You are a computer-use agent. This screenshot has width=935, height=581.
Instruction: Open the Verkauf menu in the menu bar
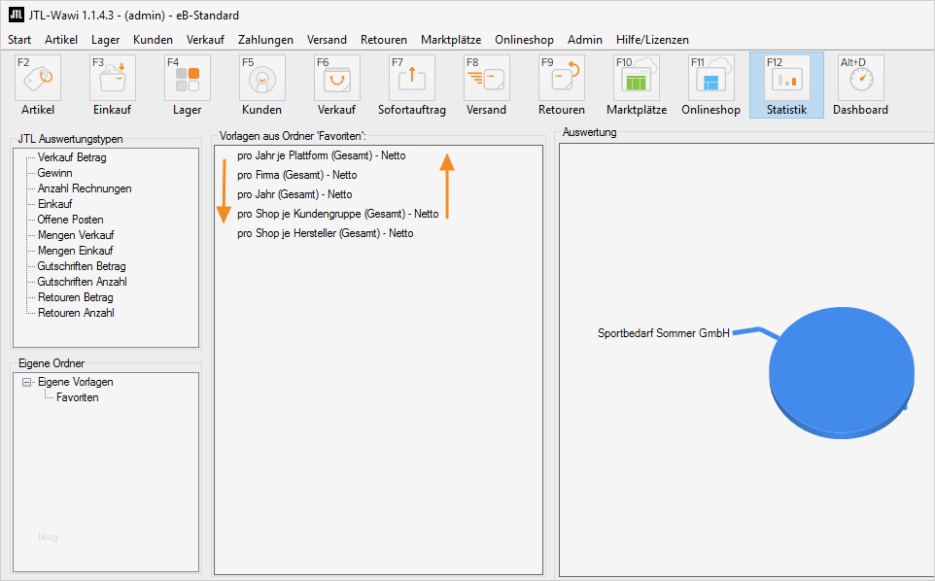tap(205, 39)
